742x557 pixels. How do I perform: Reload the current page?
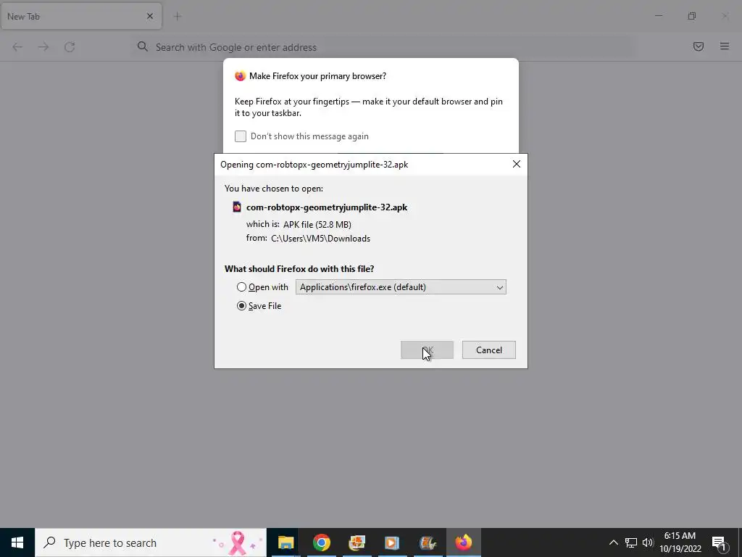(70, 46)
